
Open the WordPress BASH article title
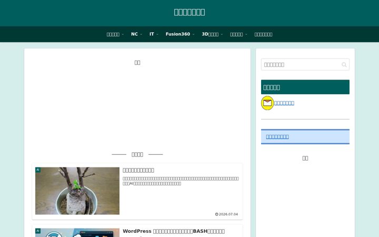coord(174,231)
